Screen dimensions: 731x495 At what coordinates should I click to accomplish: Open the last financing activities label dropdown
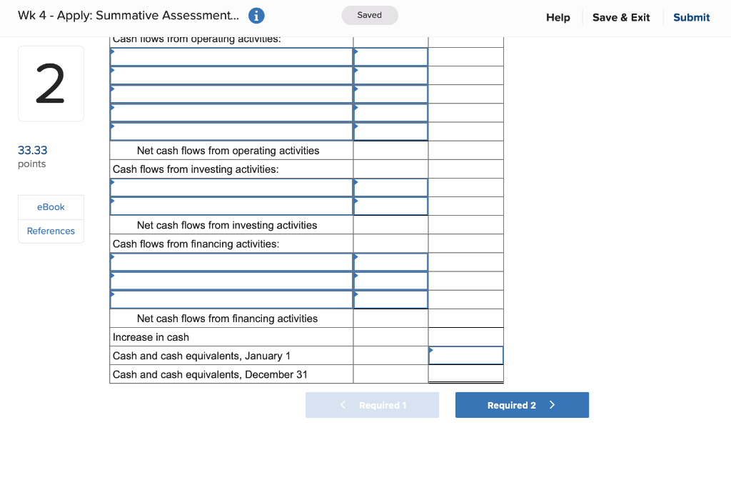[x=228, y=299]
